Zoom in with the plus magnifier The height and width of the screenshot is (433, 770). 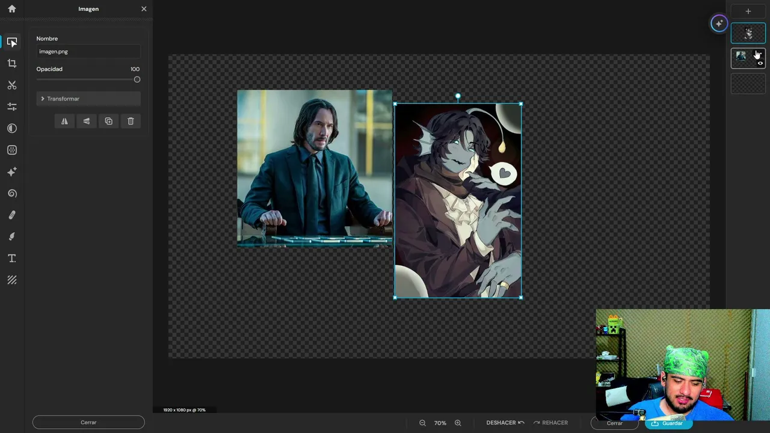458,423
